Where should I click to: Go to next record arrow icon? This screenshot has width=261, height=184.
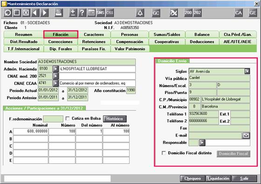pos(44,13)
